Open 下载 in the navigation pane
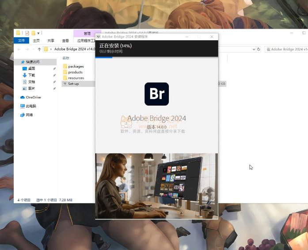308x250 pixels. click(x=31, y=75)
